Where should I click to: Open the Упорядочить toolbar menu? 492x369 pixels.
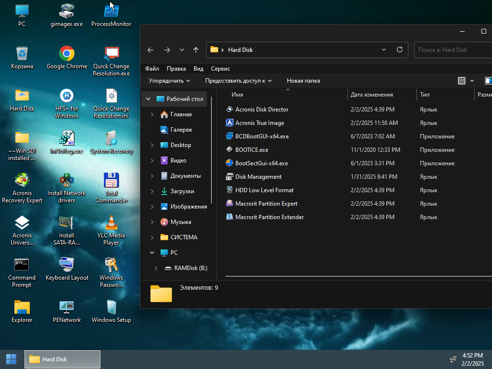pos(170,81)
